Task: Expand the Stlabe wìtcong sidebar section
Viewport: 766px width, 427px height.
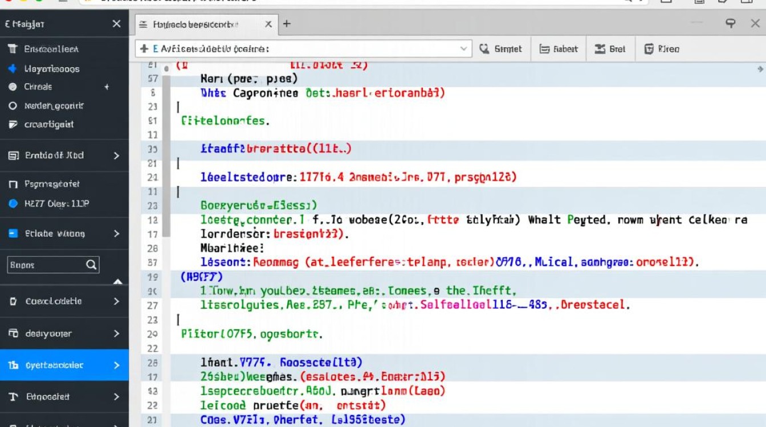Action: pyautogui.click(x=116, y=233)
